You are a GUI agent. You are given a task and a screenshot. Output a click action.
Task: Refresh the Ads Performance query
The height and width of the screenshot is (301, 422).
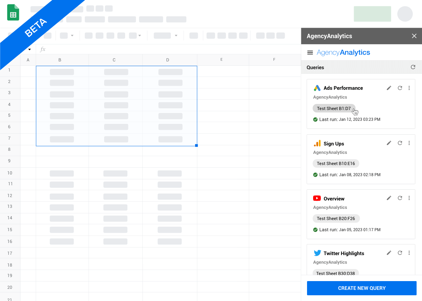(x=400, y=88)
